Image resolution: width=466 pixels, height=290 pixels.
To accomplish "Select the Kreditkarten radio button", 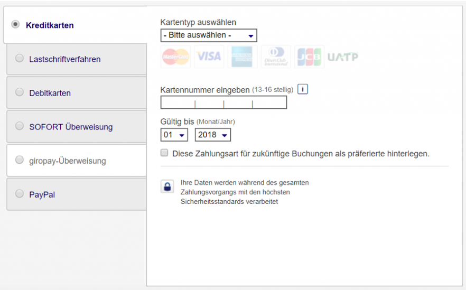I will pyautogui.click(x=16, y=24).
